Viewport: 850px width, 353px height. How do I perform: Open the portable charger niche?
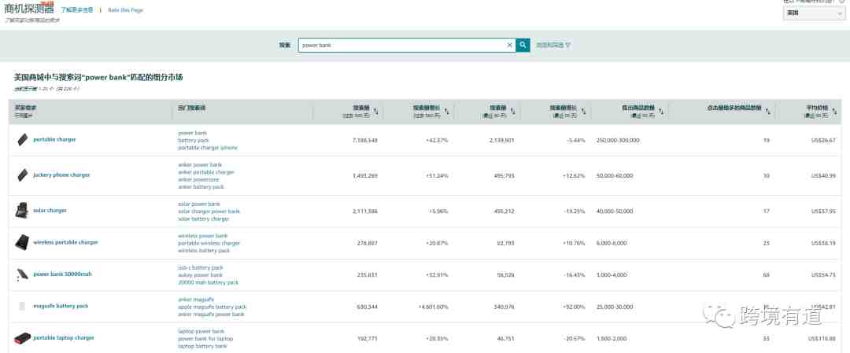click(55, 140)
